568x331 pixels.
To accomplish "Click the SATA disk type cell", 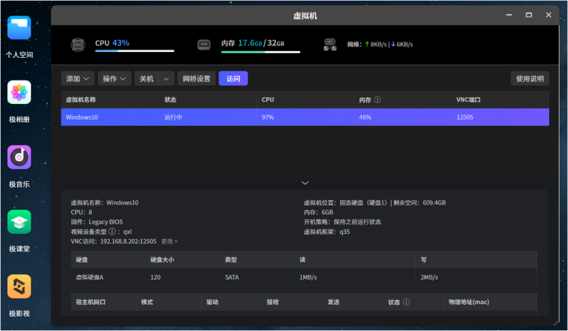I will (232, 277).
